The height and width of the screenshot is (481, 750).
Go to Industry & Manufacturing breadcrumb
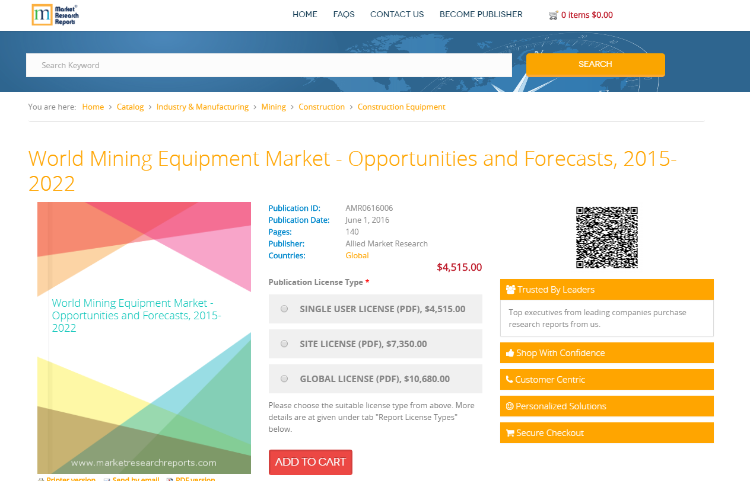(x=202, y=107)
